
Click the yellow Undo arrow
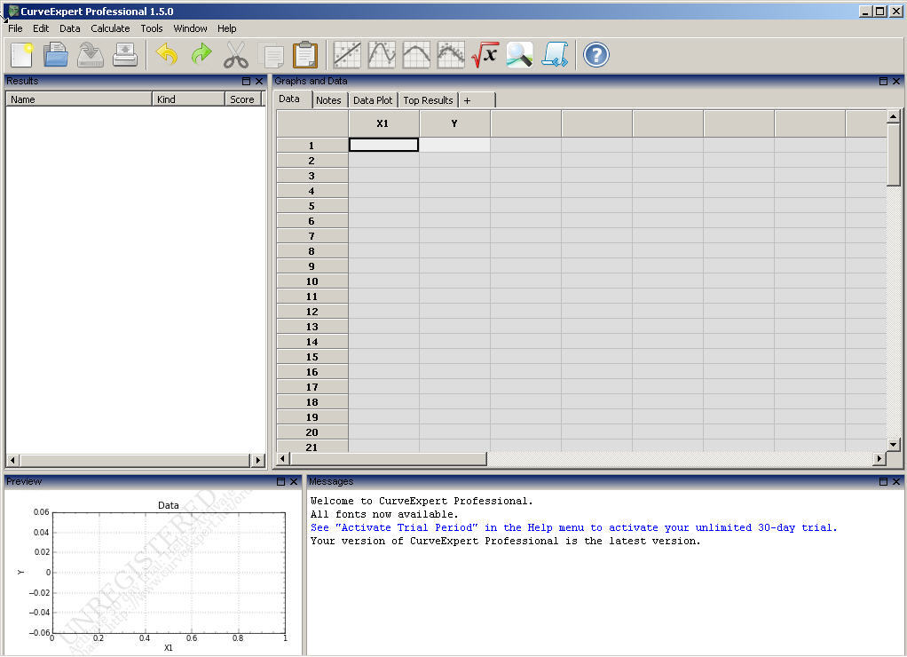[167, 56]
